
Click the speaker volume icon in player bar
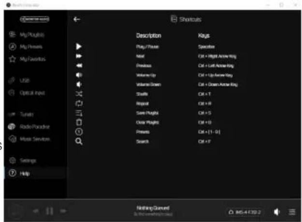point(277,212)
